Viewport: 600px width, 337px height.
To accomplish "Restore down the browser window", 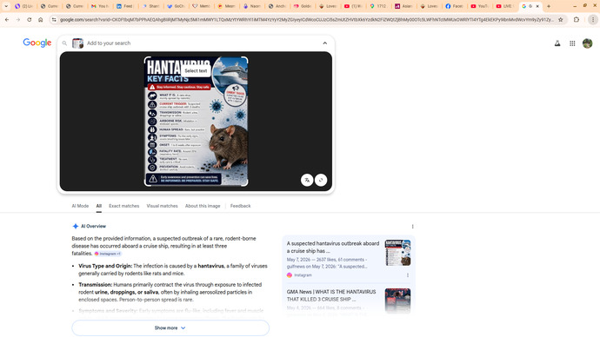I will pos(584,6).
